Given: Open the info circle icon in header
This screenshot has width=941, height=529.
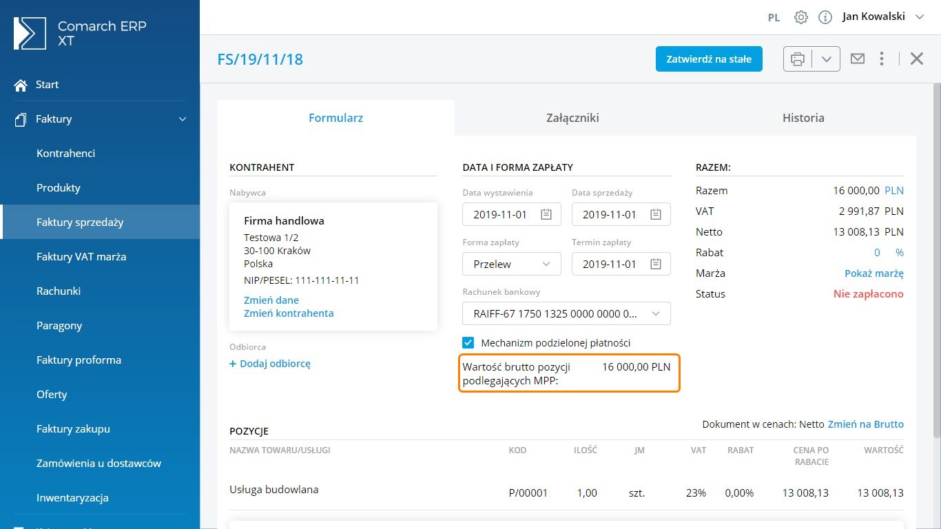Looking at the screenshot, I should point(825,17).
